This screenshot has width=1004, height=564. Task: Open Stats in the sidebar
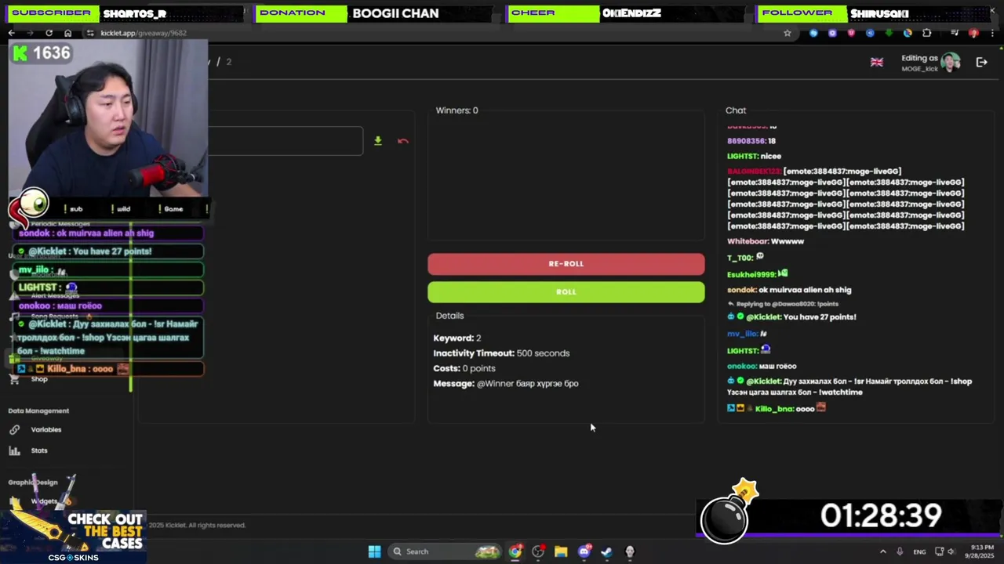pos(39,450)
